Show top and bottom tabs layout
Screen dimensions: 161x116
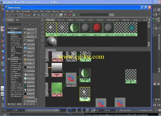pos(20,15)
